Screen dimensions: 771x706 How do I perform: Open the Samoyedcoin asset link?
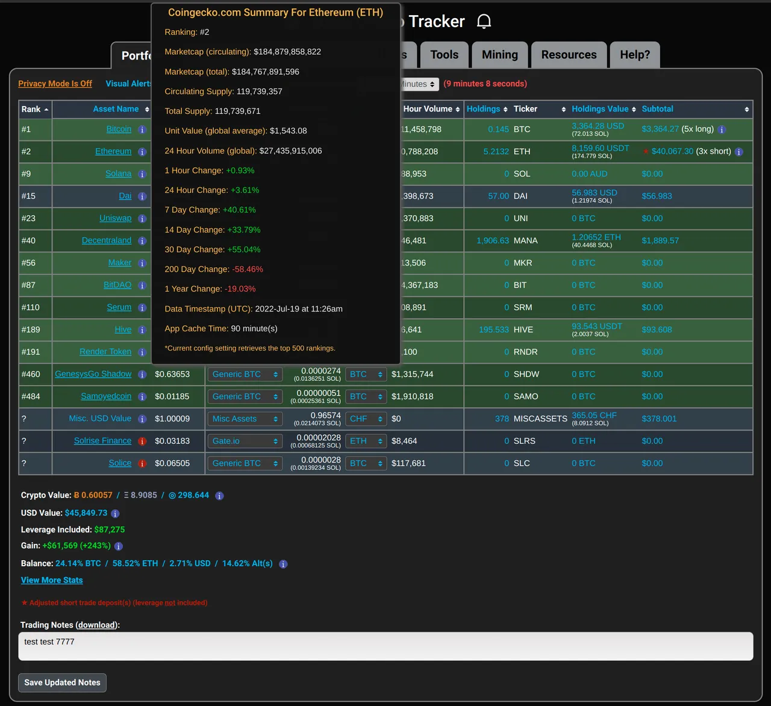pos(106,397)
